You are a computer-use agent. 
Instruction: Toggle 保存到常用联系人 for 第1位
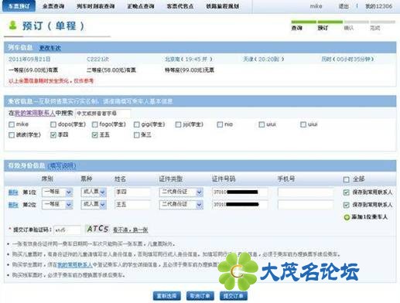click(x=347, y=192)
